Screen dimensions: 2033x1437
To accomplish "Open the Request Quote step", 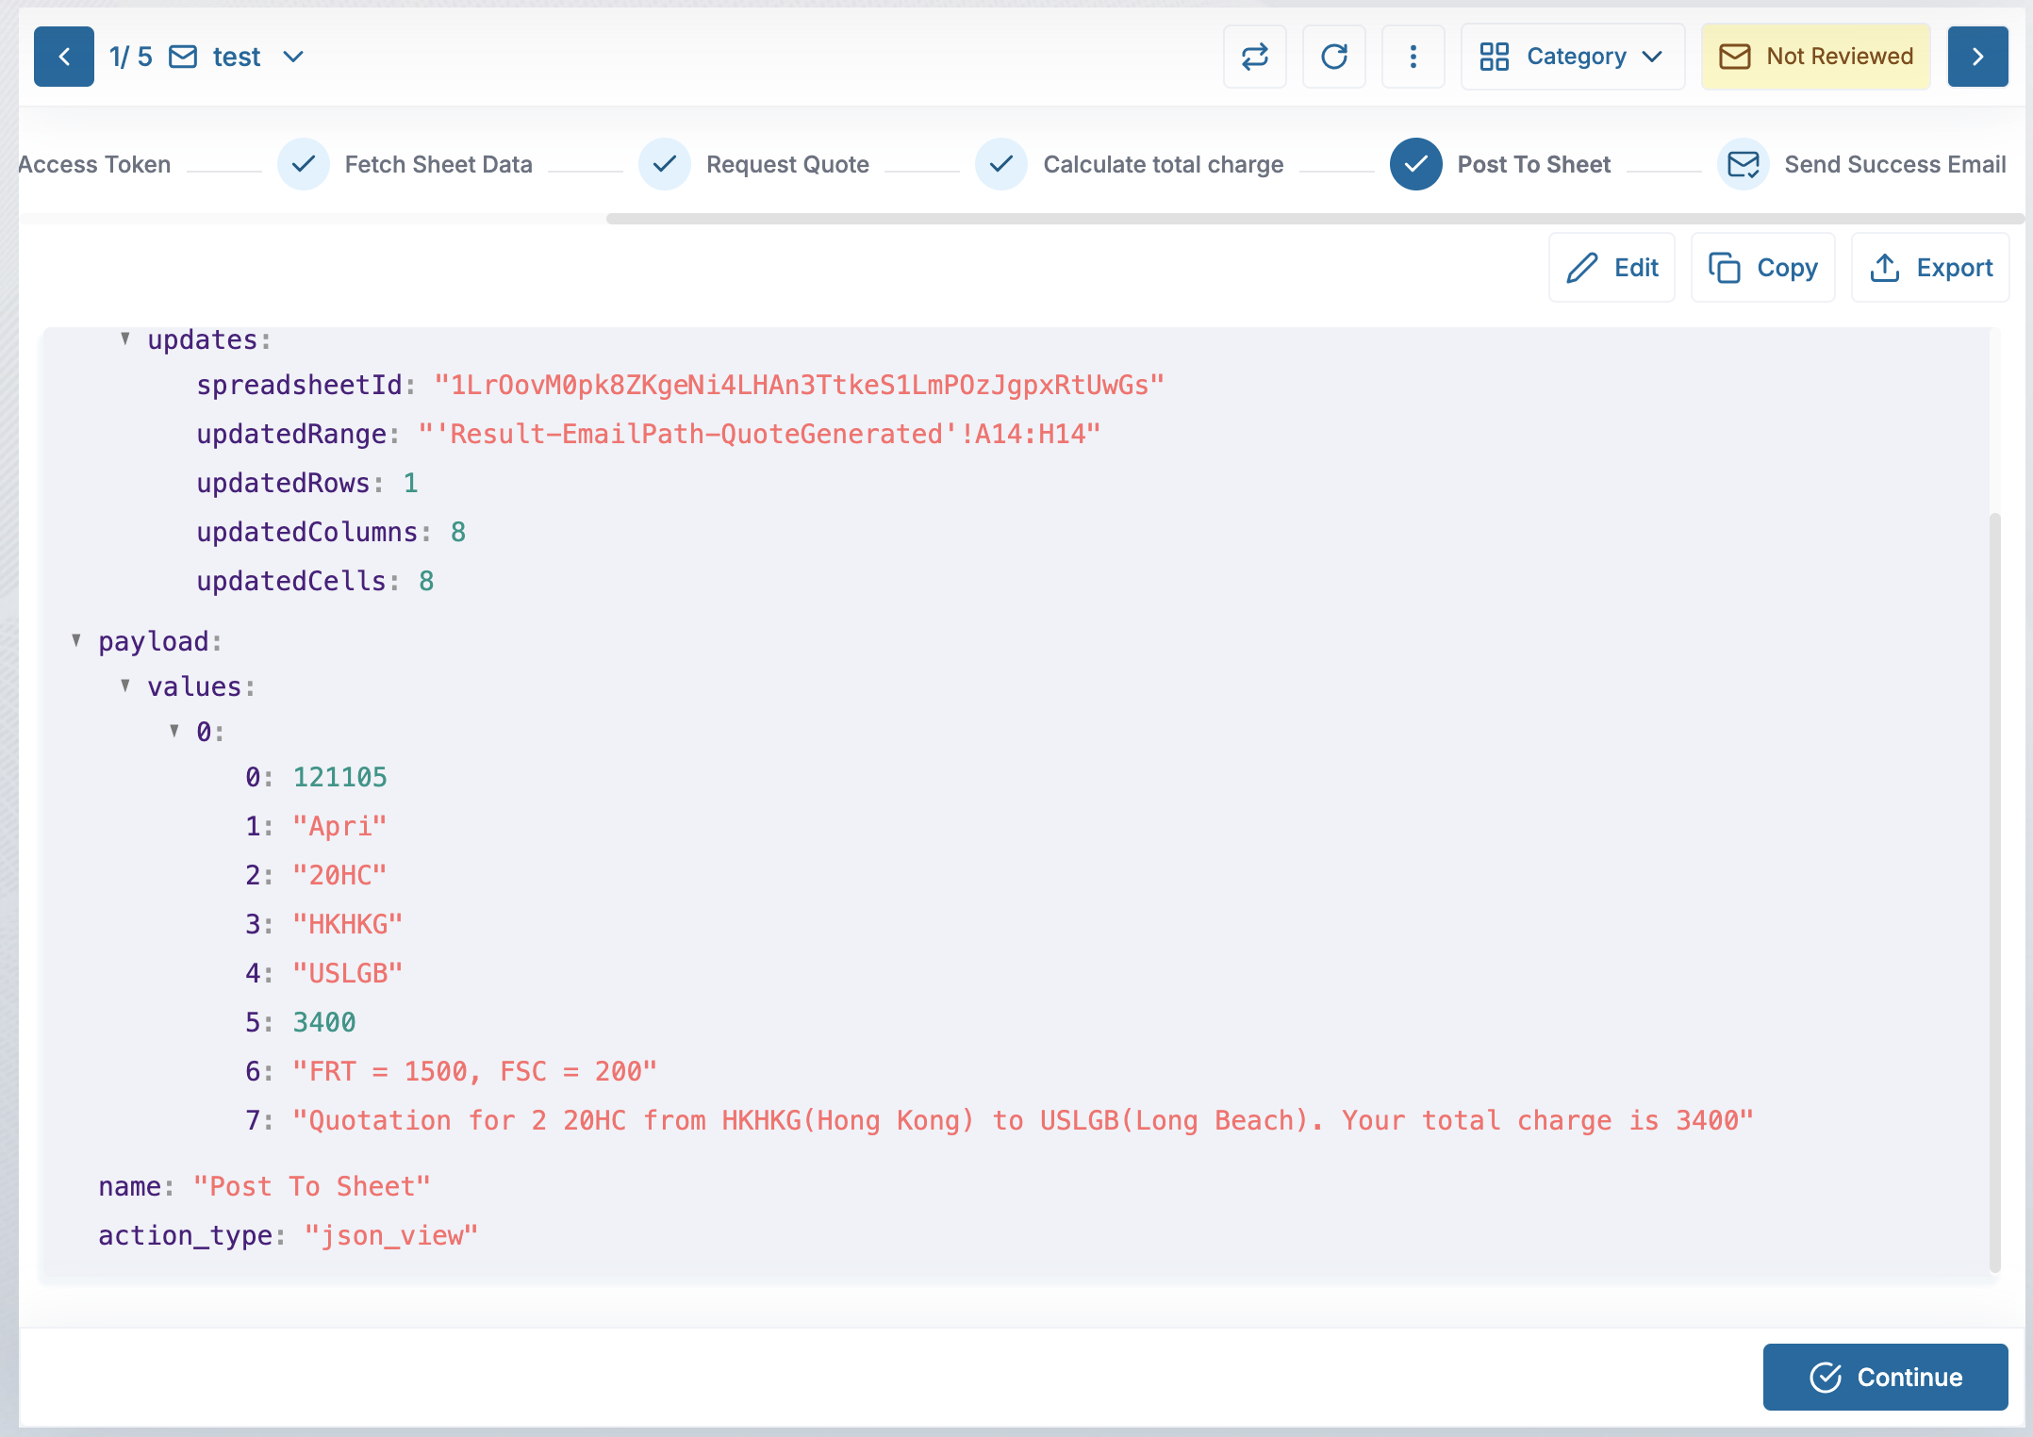I will (x=786, y=164).
